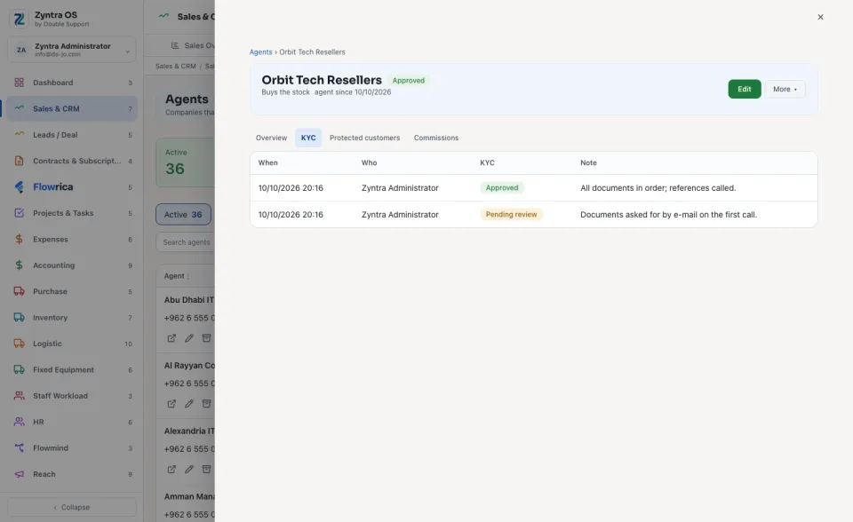Viewport: 853px width, 522px height.
Task: Select the KYC tab
Action: click(x=308, y=138)
